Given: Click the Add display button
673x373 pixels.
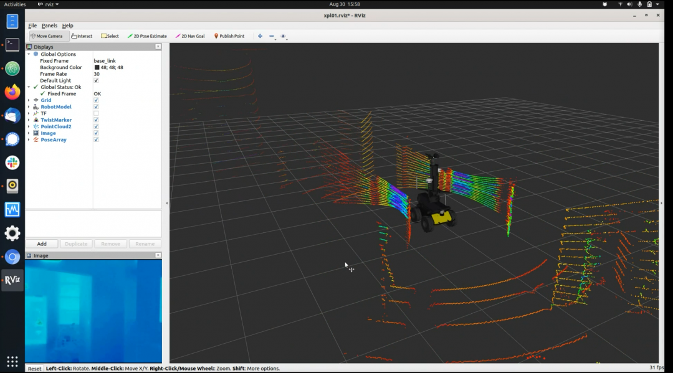Looking at the screenshot, I should pos(42,243).
